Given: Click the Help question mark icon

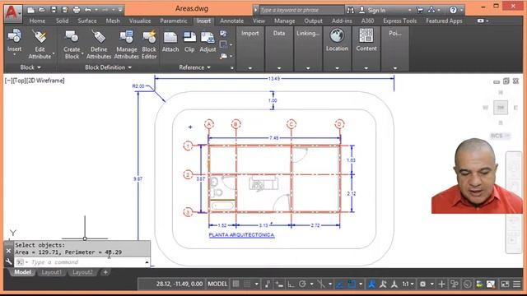Looking at the screenshot, I should pyautogui.click(x=453, y=10).
